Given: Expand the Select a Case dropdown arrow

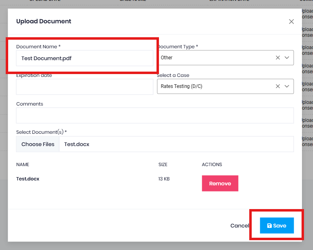Looking at the screenshot, I should click(x=287, y=86).
